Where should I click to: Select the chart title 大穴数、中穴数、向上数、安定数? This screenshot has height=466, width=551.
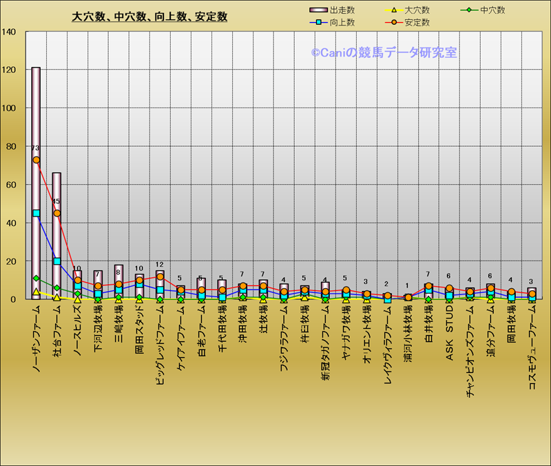(x=149, y=17)
